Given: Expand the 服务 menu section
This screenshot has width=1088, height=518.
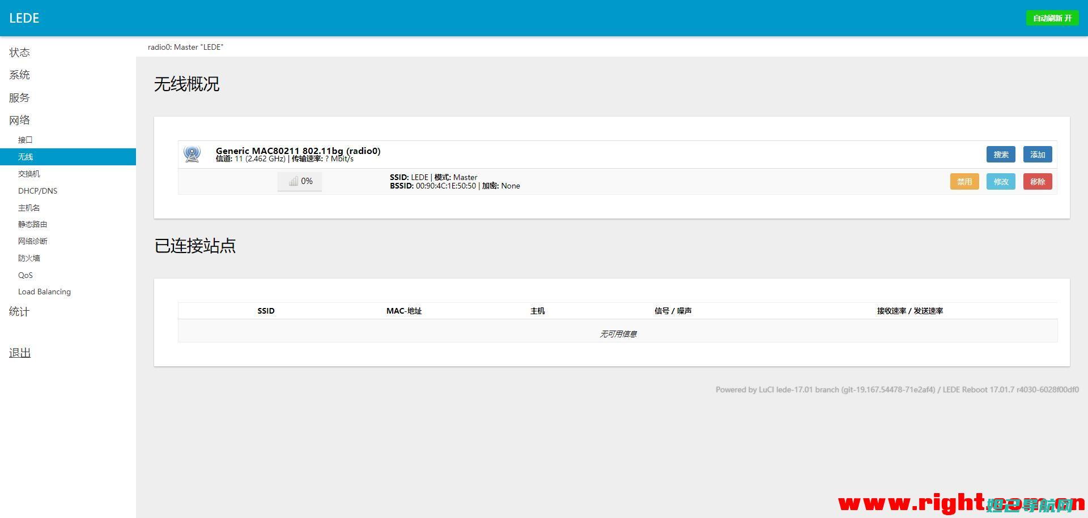Looking at the screenshot, I should (x=20, y=97).
